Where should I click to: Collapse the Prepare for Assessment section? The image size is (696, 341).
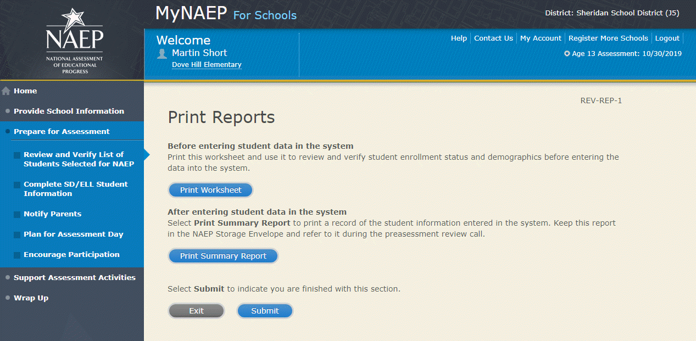tap(62, 132)
